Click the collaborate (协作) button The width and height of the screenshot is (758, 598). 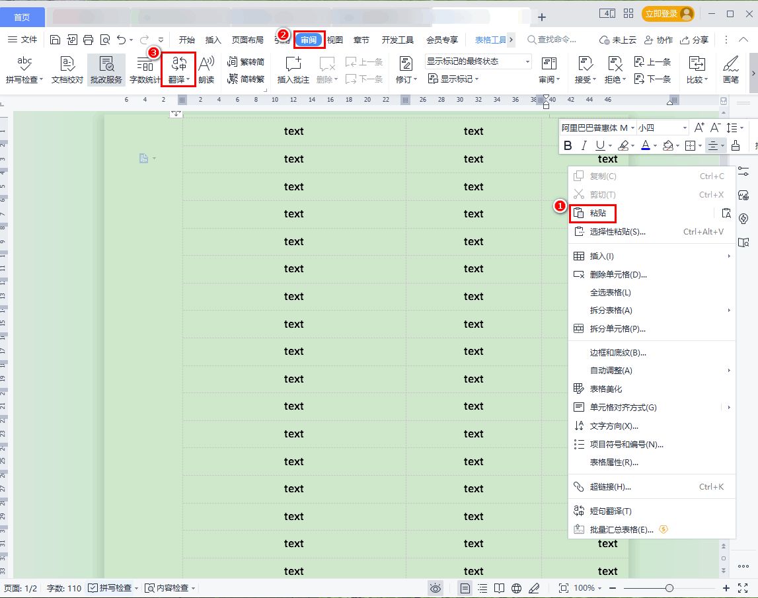point(658,40)
